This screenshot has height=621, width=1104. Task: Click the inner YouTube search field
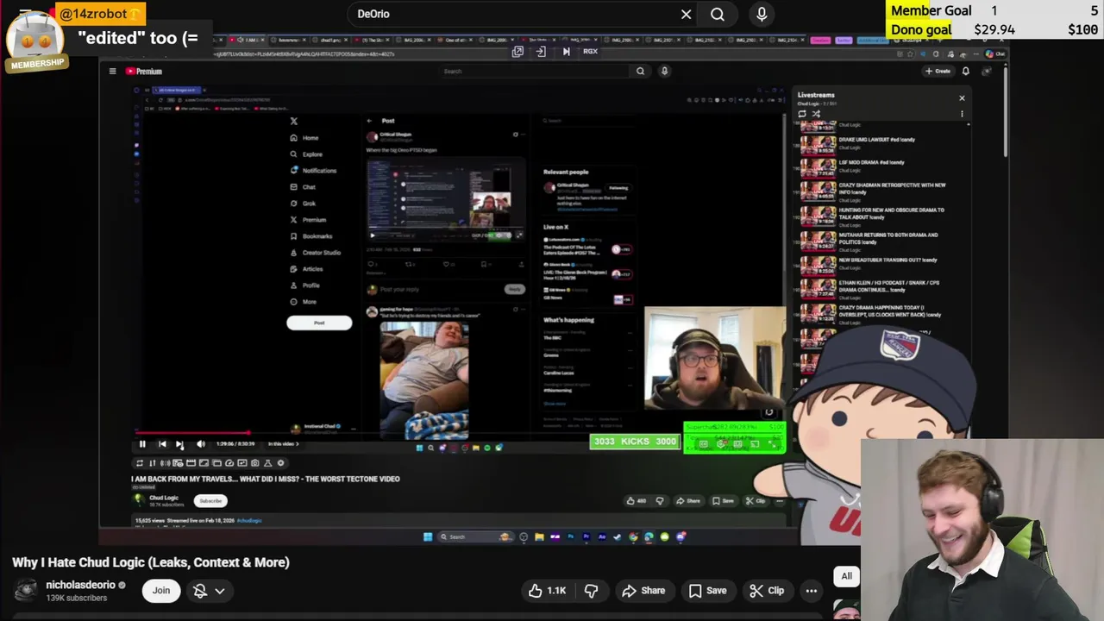(x=533, y=72)
